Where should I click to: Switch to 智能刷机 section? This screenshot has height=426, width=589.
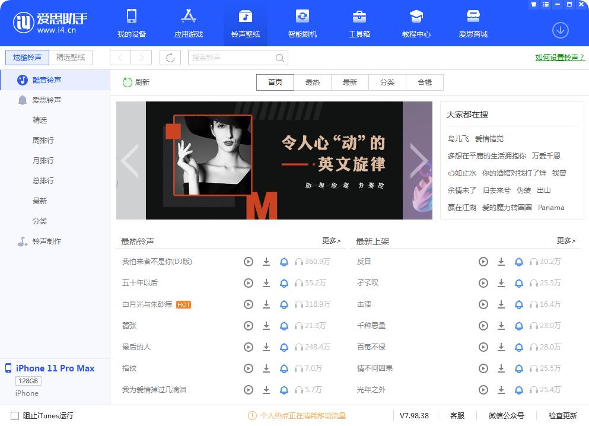coord(302,24)
